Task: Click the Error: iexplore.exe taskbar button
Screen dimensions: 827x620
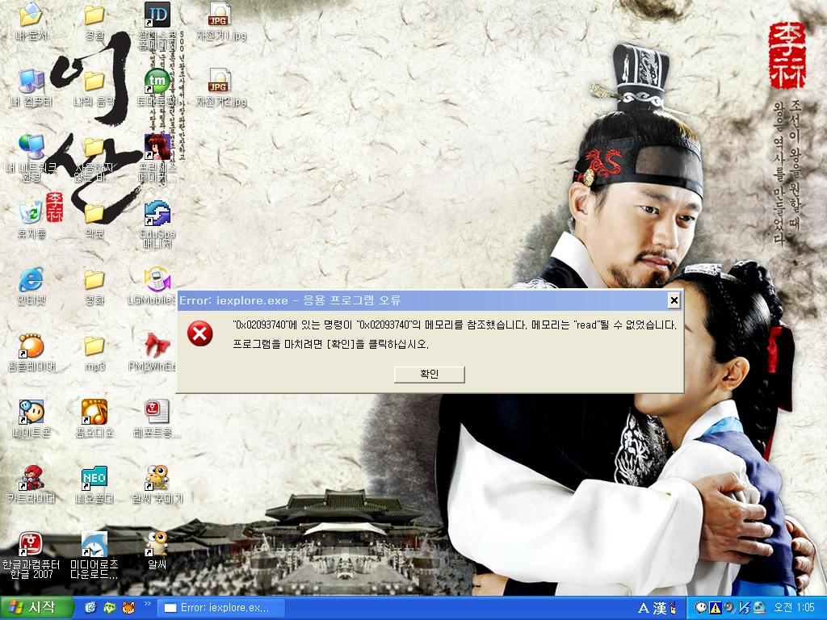Action: [x=221, y=608]
